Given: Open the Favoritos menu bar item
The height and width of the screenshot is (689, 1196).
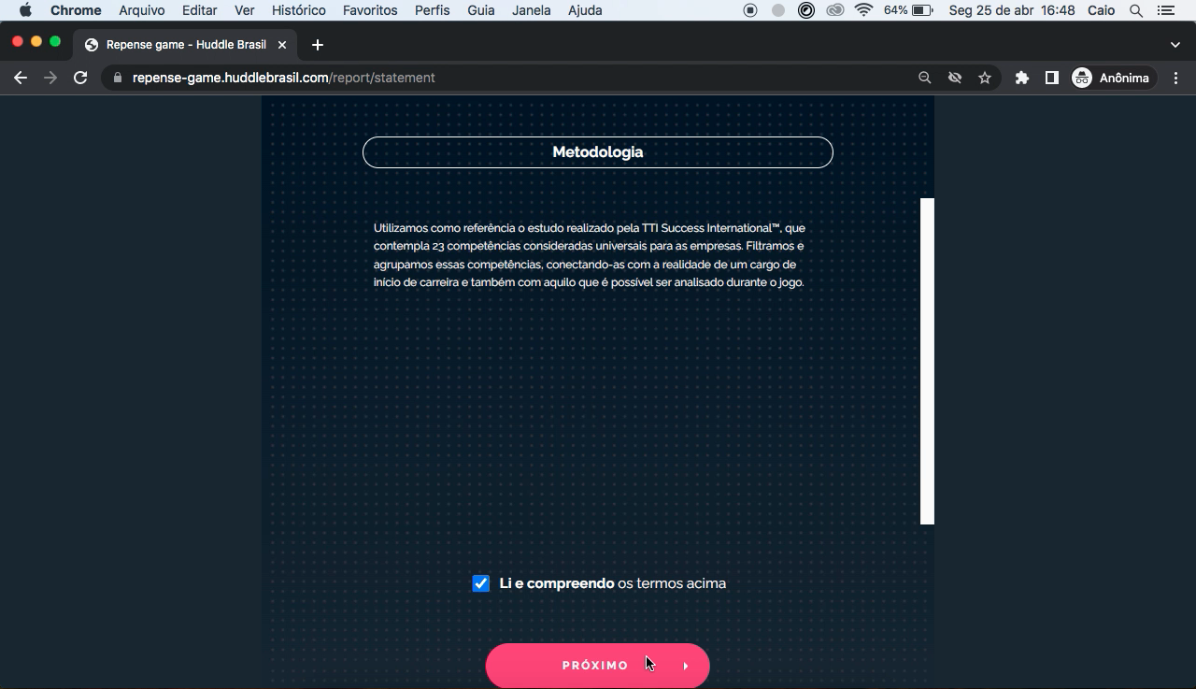Looking at the screenshot, I should (x=370, y=10).
